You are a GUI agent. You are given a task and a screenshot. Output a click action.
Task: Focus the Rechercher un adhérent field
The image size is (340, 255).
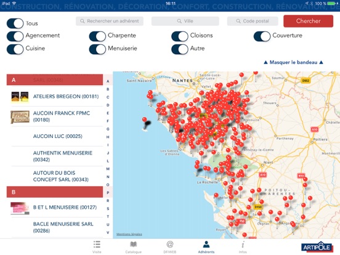coord(110,21)
